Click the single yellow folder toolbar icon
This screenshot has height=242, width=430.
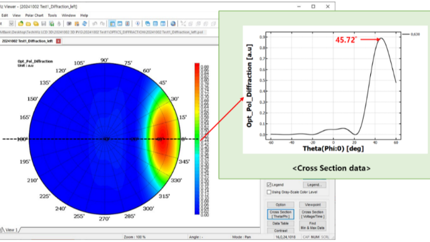(x=28, y=24)
